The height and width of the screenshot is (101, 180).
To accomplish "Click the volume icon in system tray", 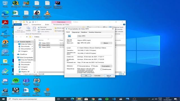I will (156, 99).
